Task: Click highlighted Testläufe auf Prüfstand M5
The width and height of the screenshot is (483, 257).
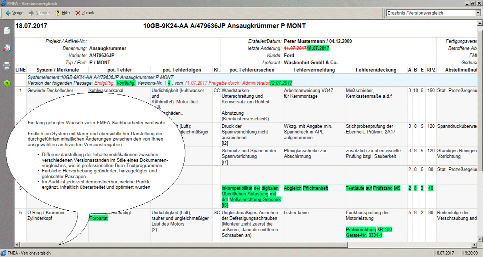Action: 373,188
